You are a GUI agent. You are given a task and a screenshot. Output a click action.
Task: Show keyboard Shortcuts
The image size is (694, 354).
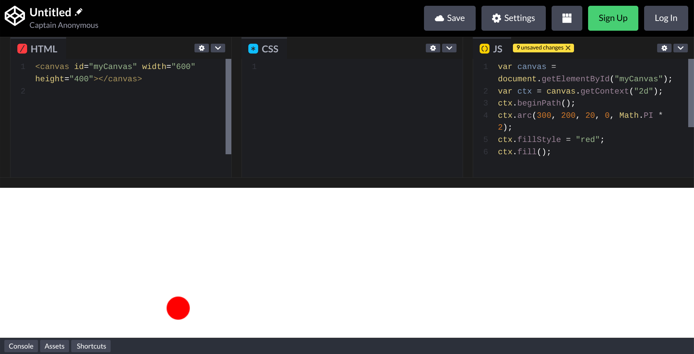[91, 346]
